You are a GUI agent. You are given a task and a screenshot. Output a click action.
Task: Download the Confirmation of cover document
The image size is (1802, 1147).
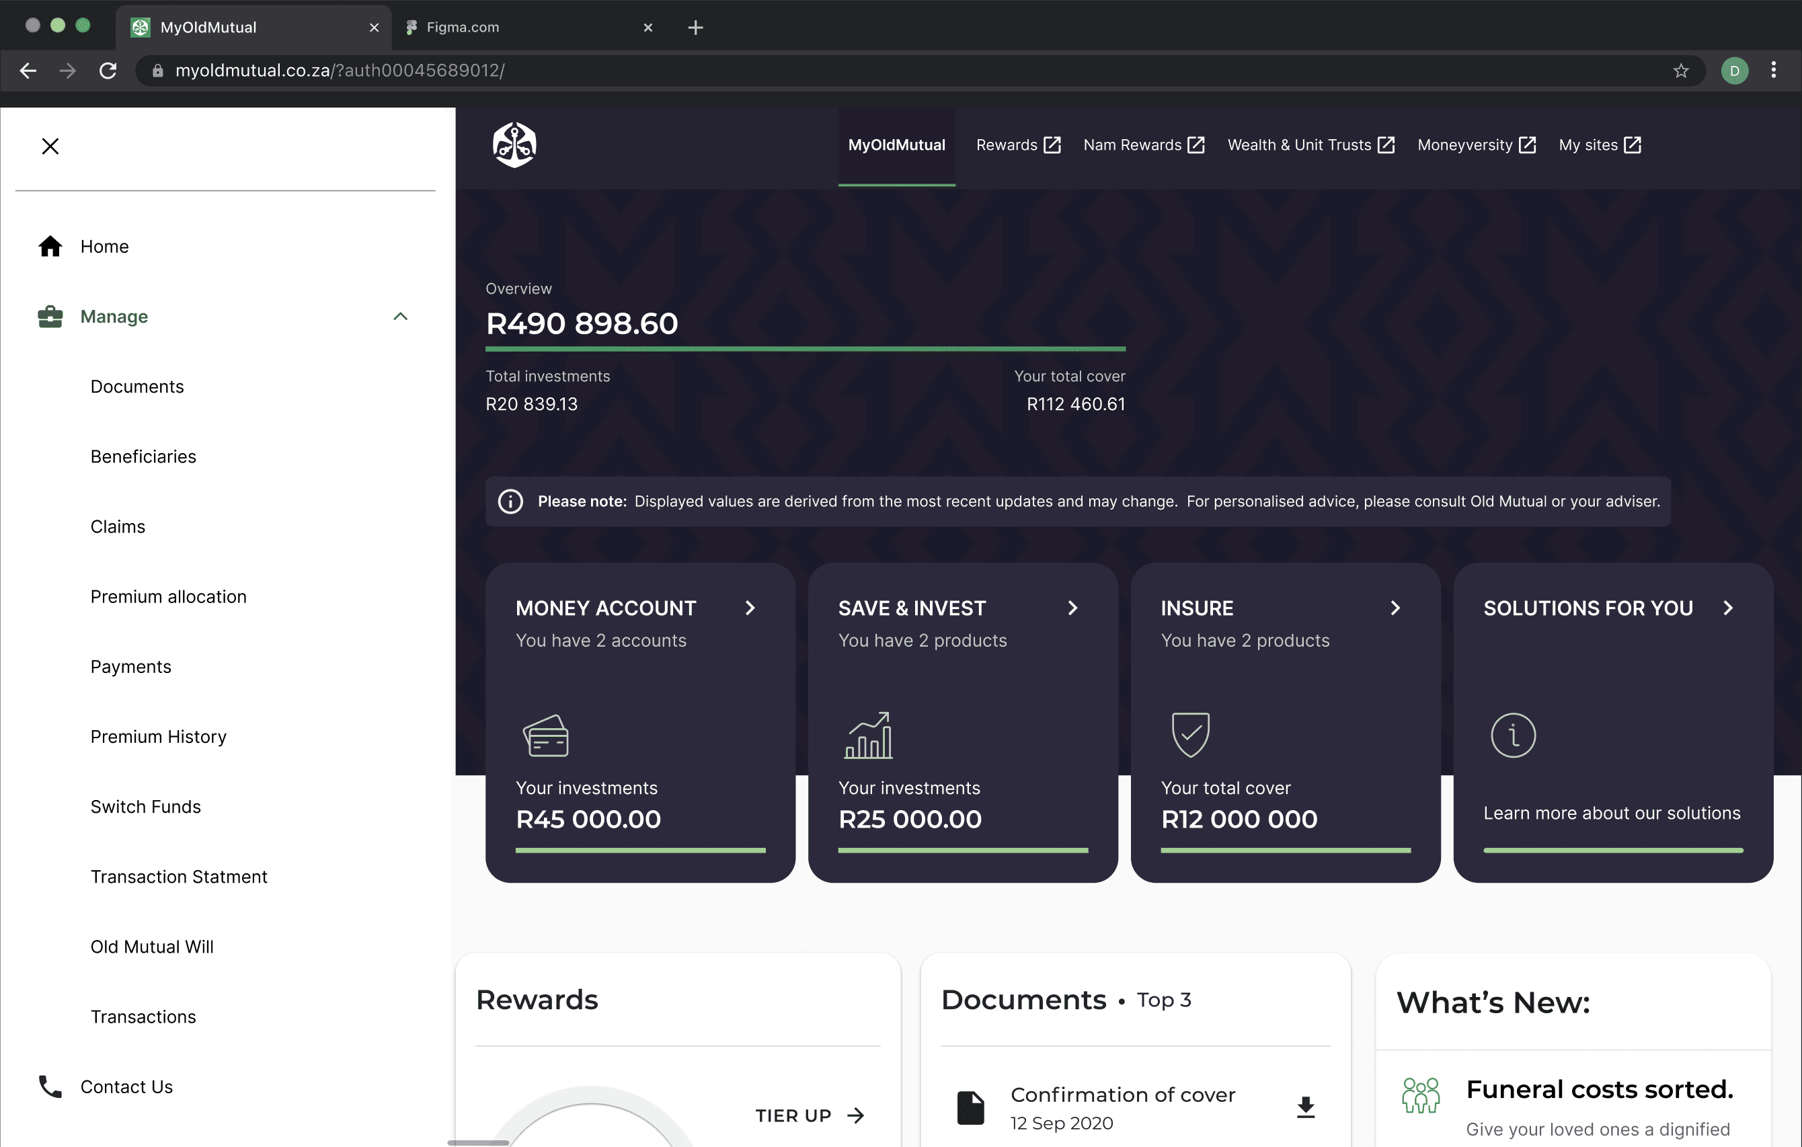(1305, 1107)
